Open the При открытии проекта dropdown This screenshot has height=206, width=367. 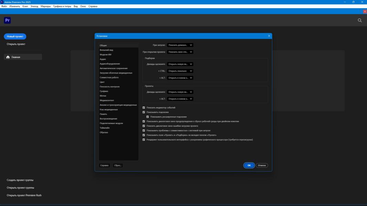(x=180, y=52)
